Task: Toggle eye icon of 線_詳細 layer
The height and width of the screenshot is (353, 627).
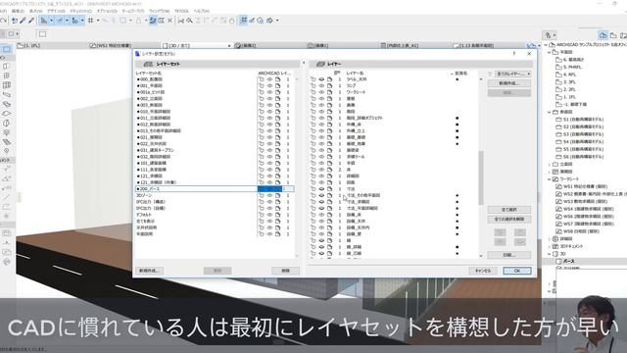Action: point(321,247)
